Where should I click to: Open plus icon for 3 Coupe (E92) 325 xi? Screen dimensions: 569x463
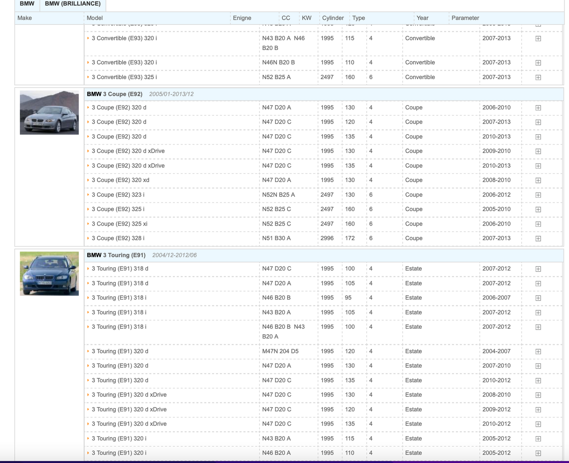point(538,224)
